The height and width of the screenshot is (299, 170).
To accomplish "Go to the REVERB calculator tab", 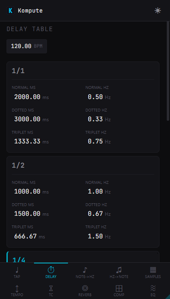I will pyautogui.click(x=85, y=291).
